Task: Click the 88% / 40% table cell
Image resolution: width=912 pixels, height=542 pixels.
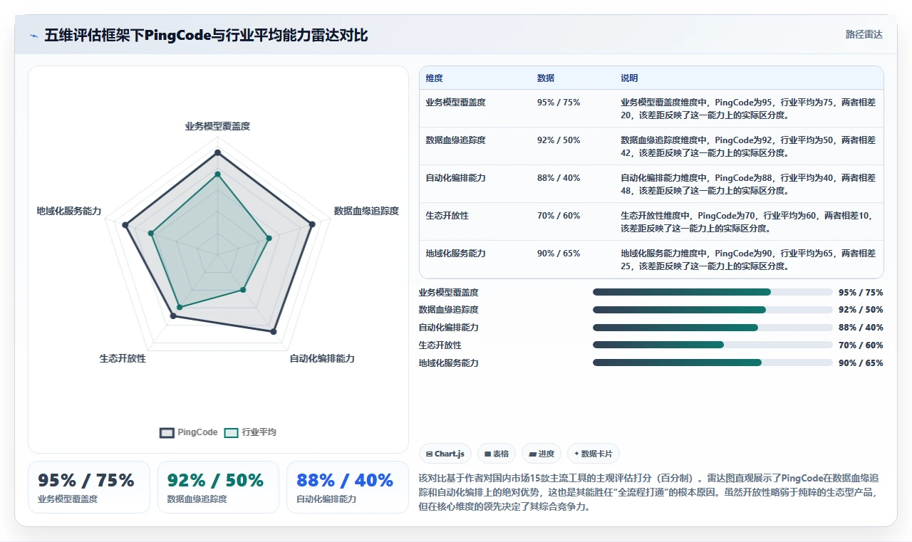Action: click(559, 178)
